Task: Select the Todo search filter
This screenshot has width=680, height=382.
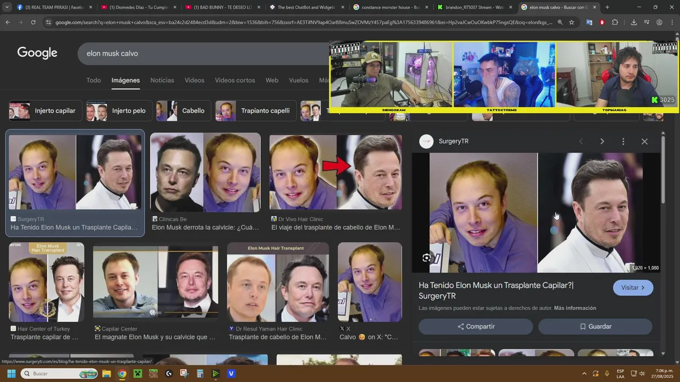Action: coord(93,80)
